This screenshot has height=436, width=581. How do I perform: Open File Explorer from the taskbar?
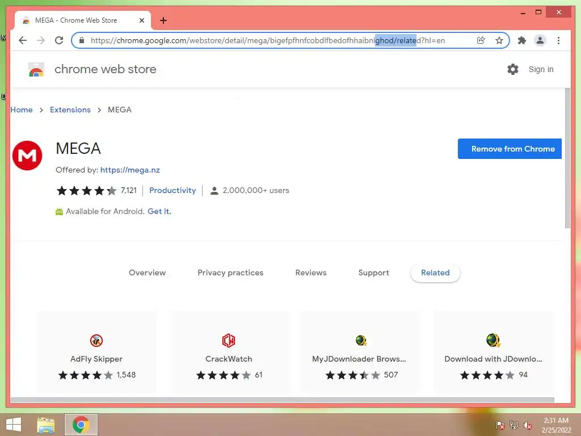point(46,425)
